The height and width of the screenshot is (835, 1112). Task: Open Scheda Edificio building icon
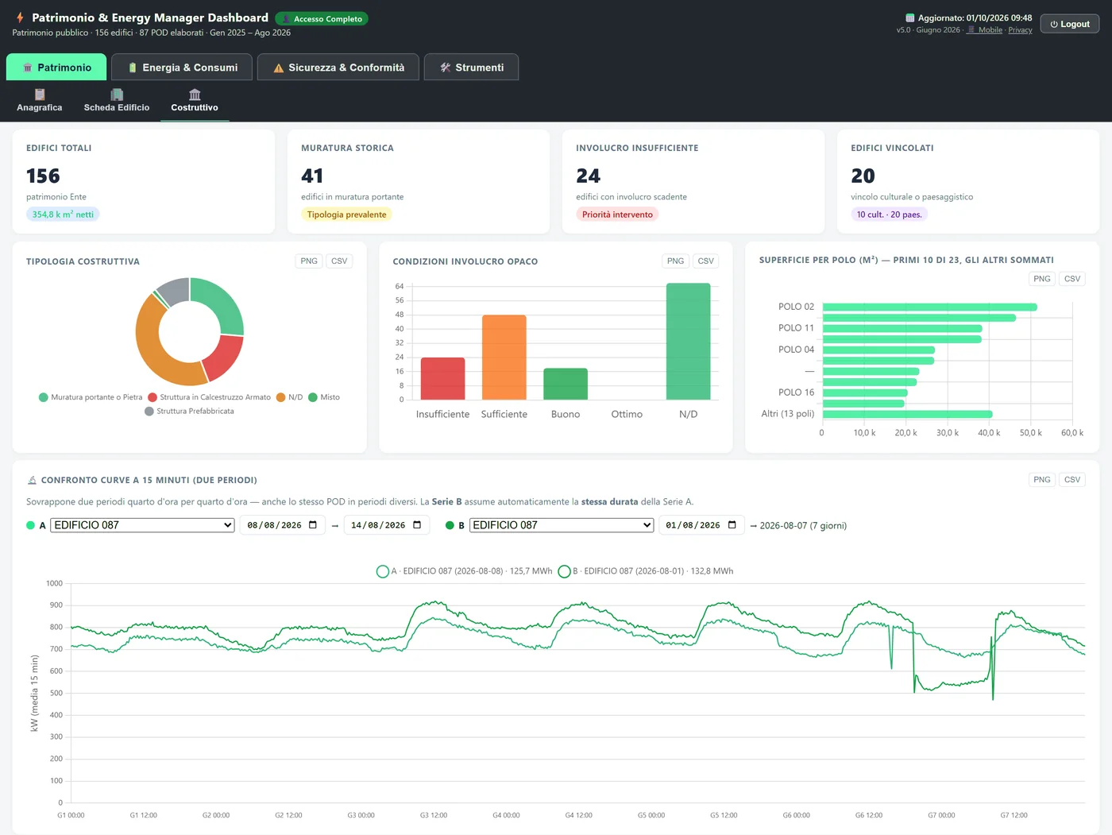pyautogui.click(x=117, y=95)
